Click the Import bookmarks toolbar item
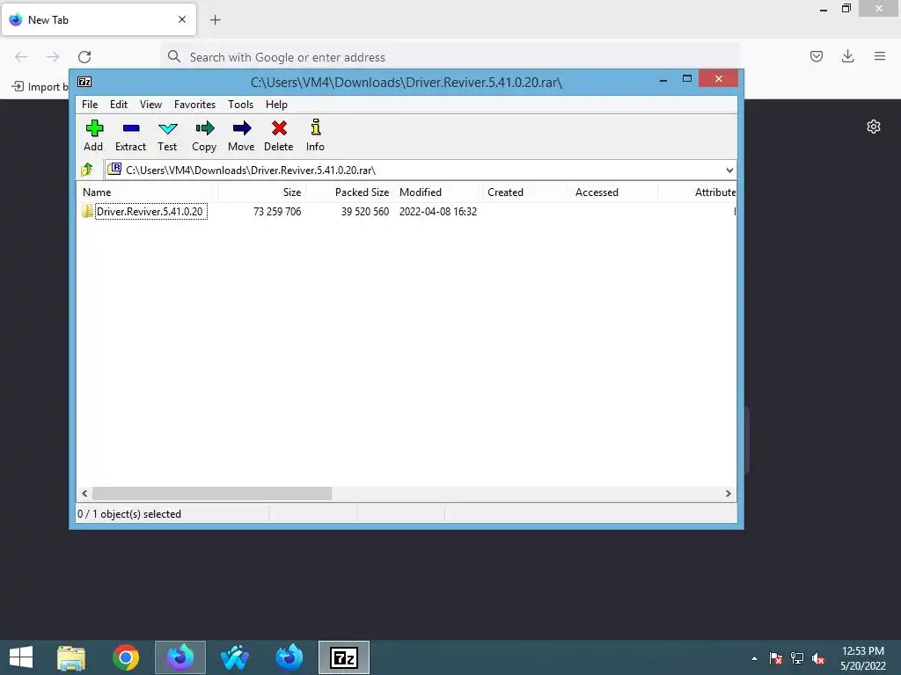Image resolution: width=901 pixels, height=675 pixels. tap(39, 87)
